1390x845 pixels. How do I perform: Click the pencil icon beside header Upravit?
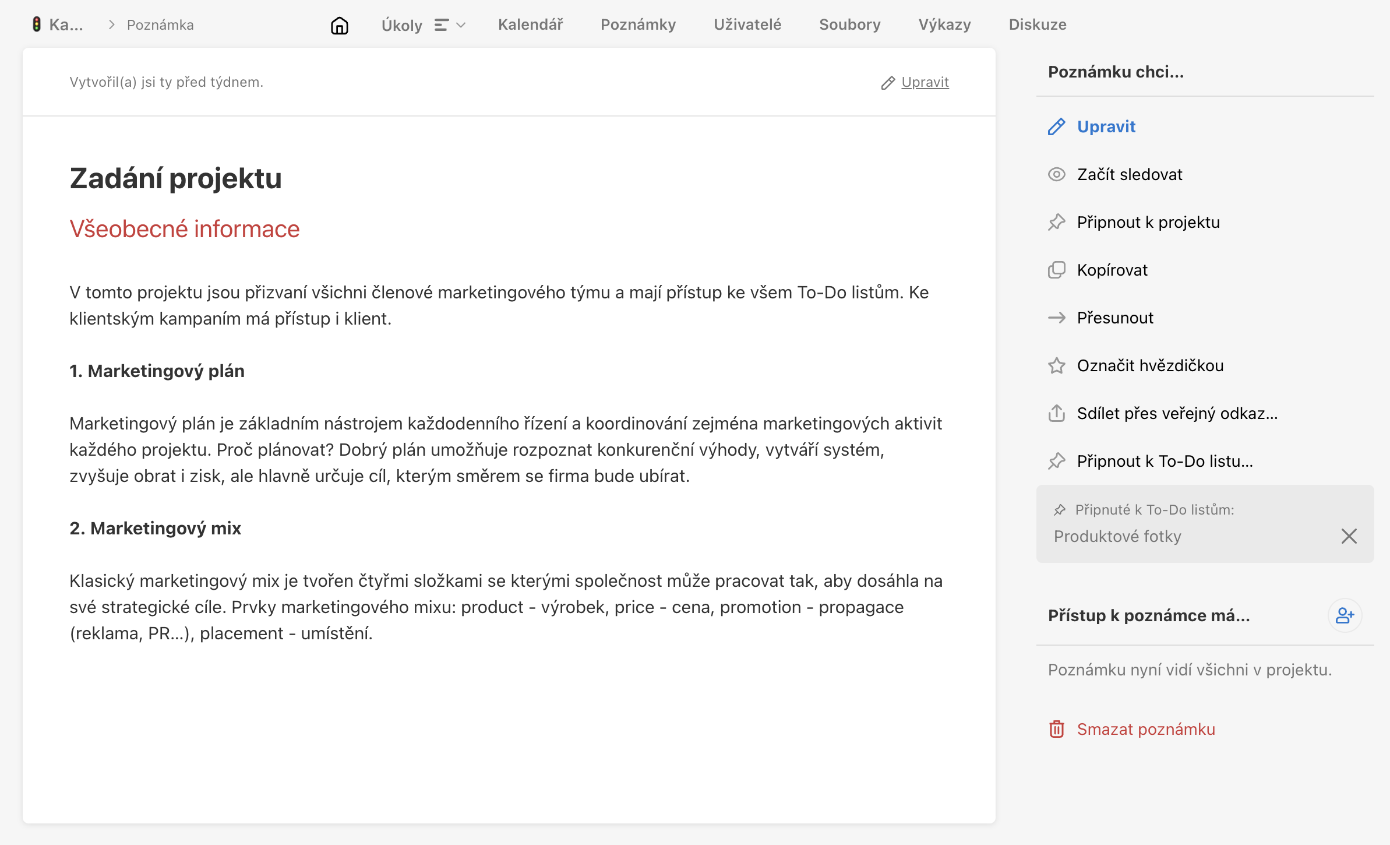point(888,83)
